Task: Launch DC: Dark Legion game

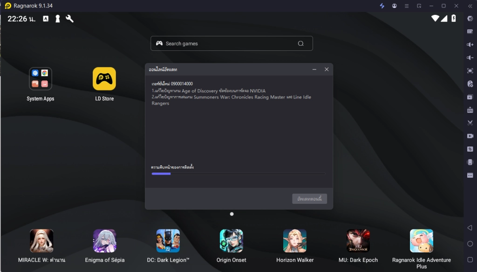Action: (168, 241)
